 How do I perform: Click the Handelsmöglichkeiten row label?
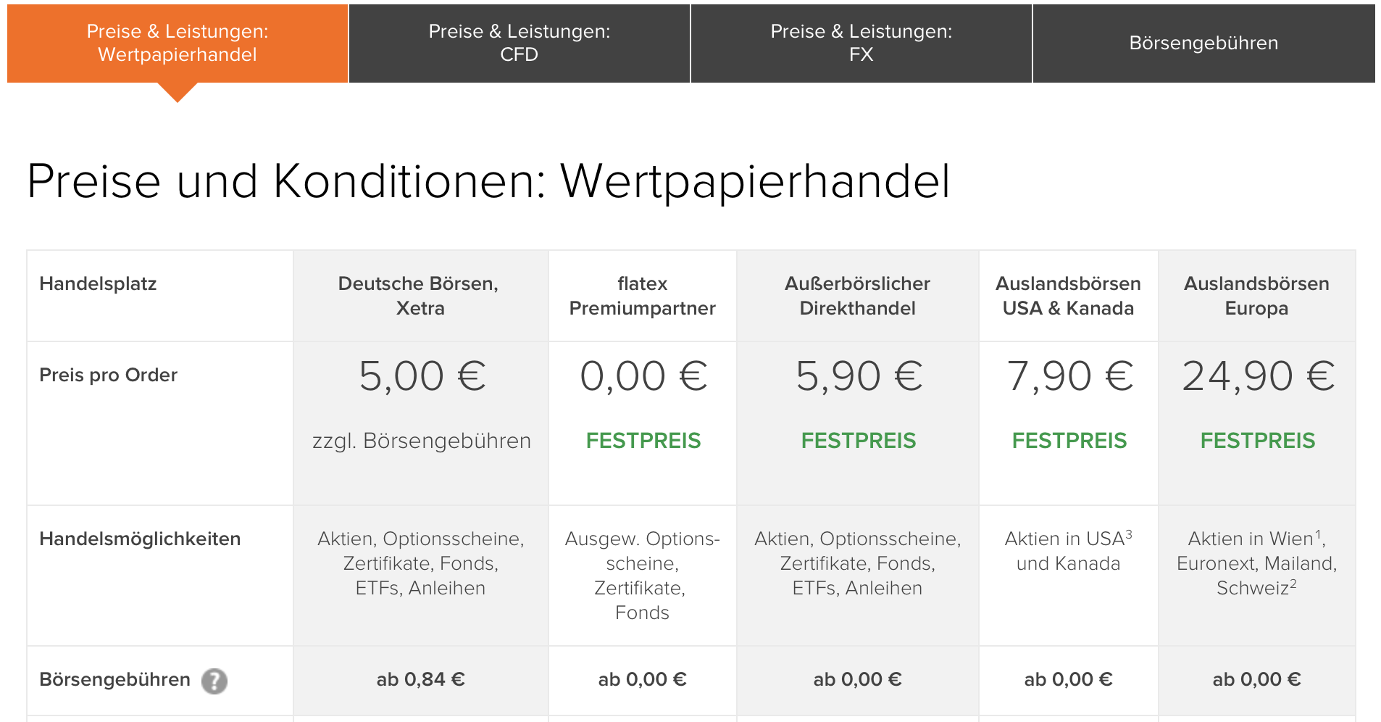pos(140,539)
